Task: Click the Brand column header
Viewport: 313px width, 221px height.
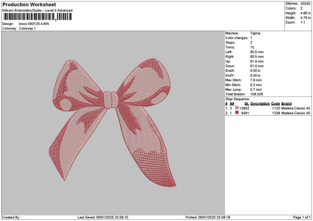Action: click(x=286, y=103)
